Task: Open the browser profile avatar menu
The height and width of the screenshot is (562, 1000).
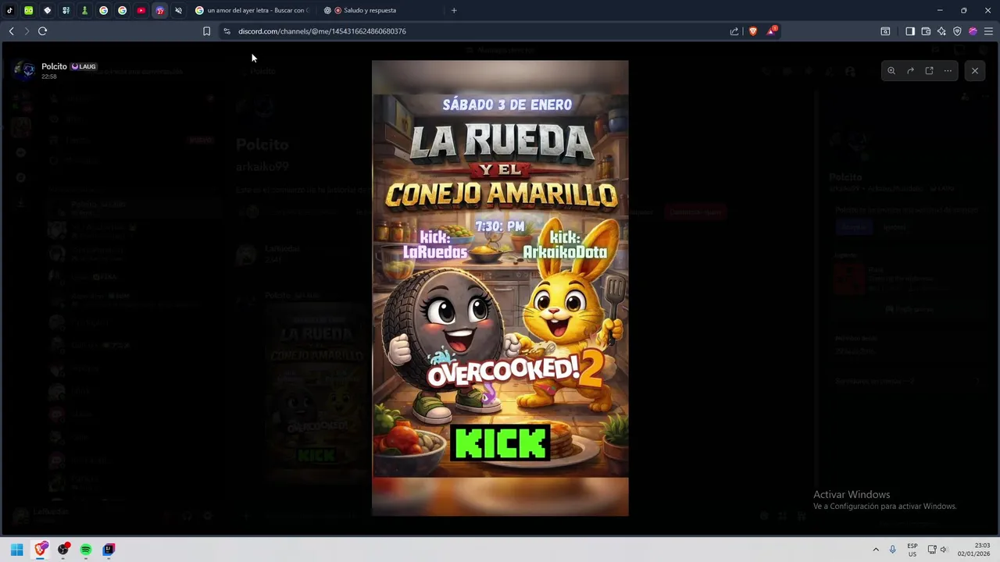Action: pos(973,31)
